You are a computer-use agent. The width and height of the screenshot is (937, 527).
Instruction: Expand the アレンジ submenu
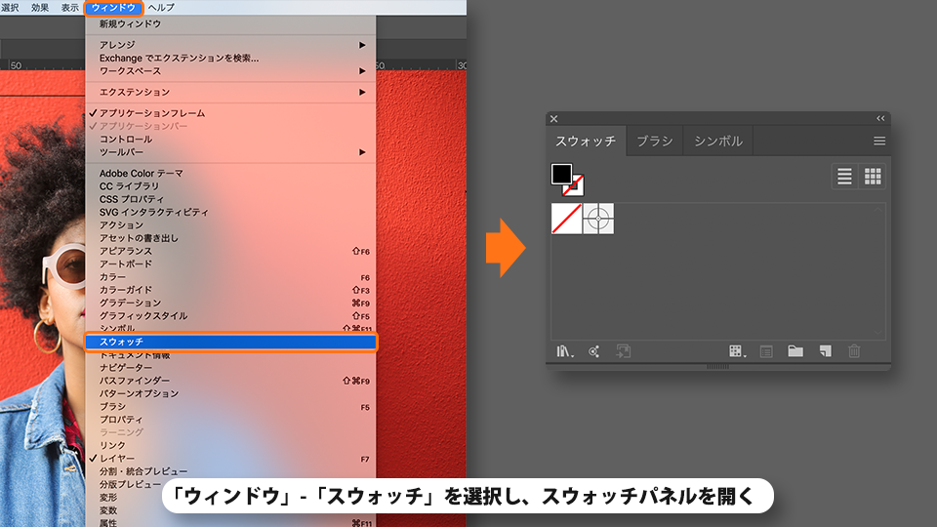click(x=230, y=45)
